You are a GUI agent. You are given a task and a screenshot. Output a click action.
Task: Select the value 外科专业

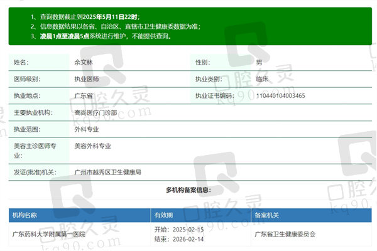[x=87, y=129]
